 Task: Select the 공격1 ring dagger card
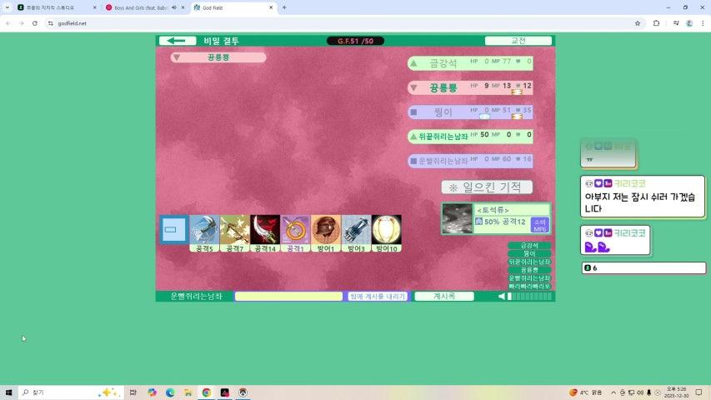(x=295, y=231)
